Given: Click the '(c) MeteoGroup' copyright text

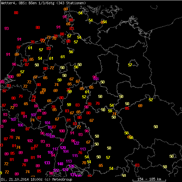Looking at the screenshot, I should pyautogui.click(x=58, y=179).
